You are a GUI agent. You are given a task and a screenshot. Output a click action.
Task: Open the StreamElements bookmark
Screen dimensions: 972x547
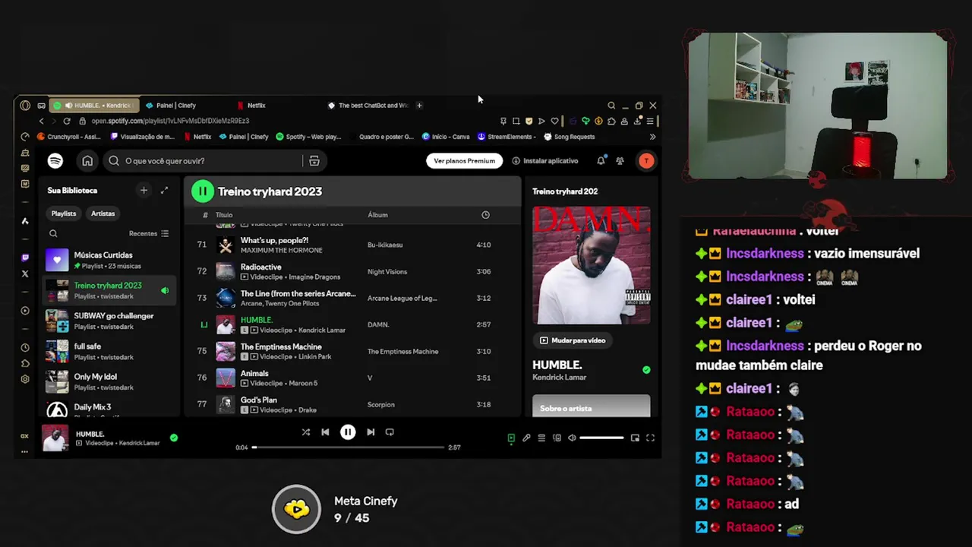(x=507, y=137)
